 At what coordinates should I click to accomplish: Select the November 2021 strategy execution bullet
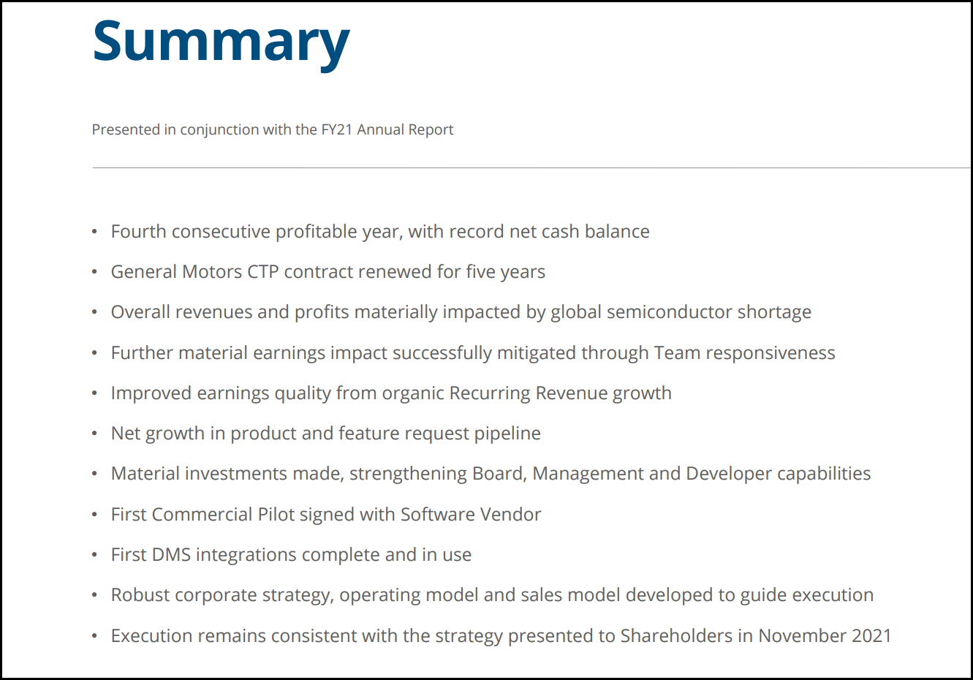click(x=501, y=636)
